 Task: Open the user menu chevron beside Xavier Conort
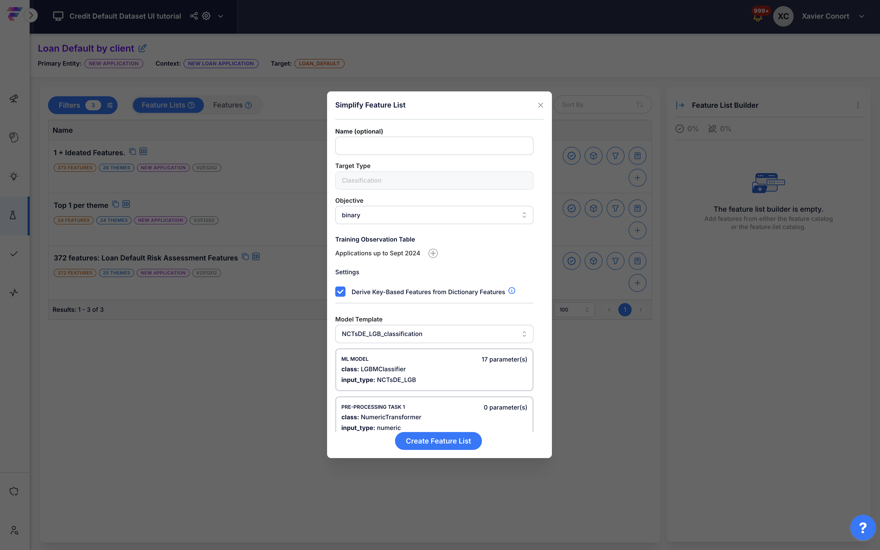click(x=861, y=16)
